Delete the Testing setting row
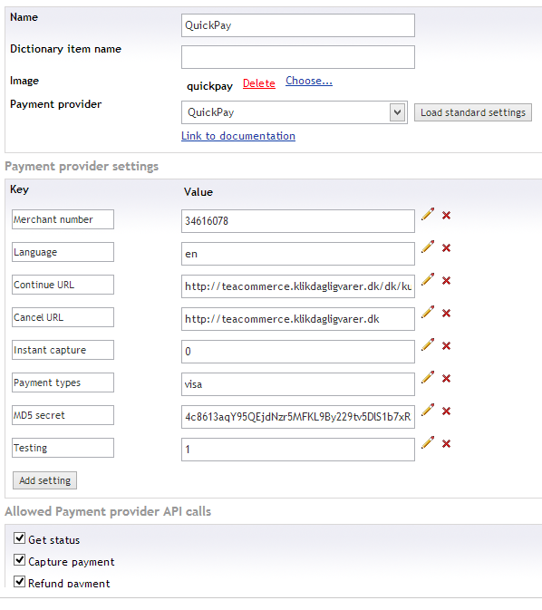The width and height of the screenshot is (542, 610). [446, 444]
